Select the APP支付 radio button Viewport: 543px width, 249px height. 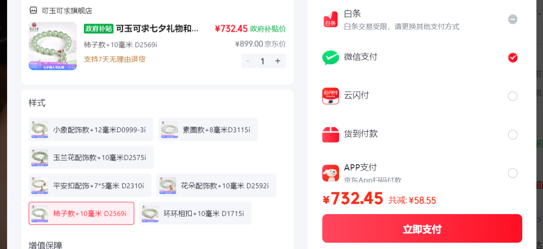pos(513,173)
